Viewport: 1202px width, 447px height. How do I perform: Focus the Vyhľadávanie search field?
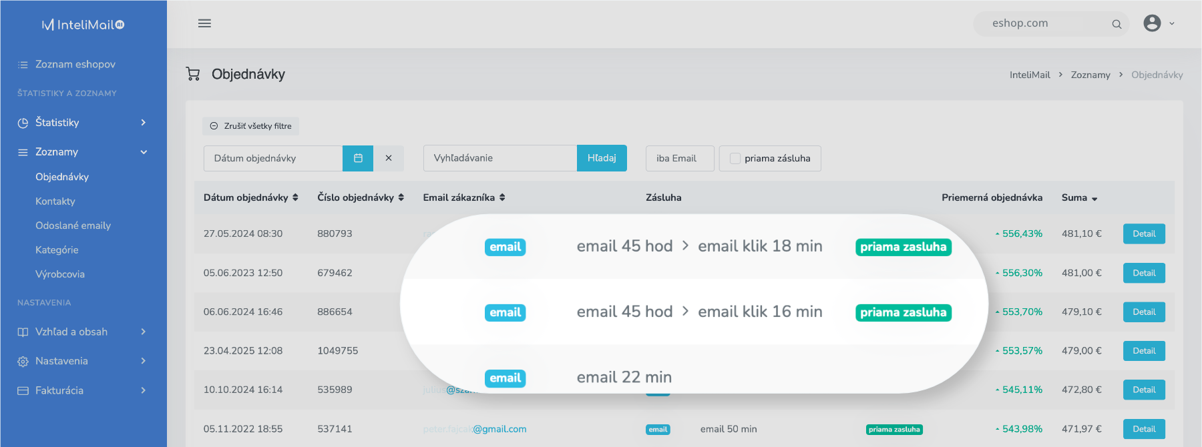click(x=499, y=158)
